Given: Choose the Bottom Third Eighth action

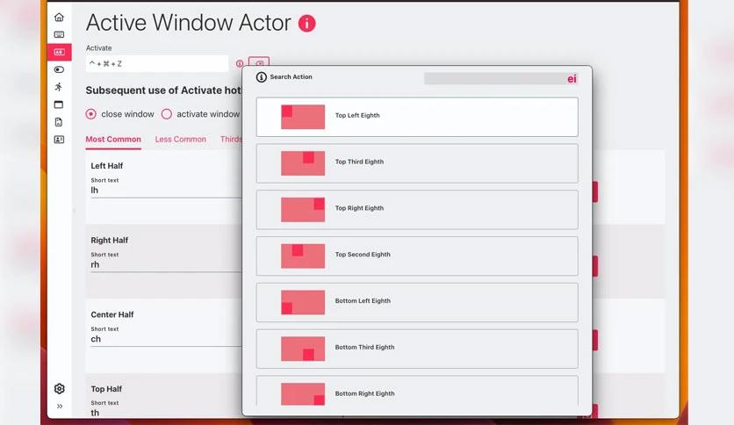Looking at the screenshot, I should pyautogui.click(x=417, y=349).
